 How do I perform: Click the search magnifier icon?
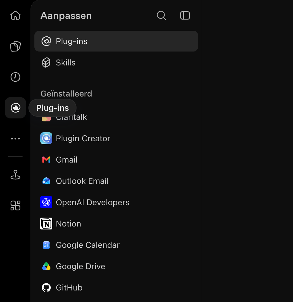pyautogui.click(x=161, y=15)
